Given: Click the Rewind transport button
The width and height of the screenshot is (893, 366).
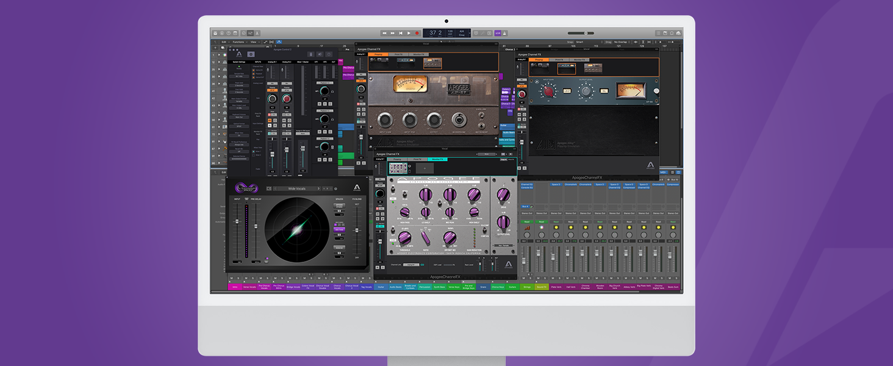Looking at the screenshot, I should (x=384, y=33).
